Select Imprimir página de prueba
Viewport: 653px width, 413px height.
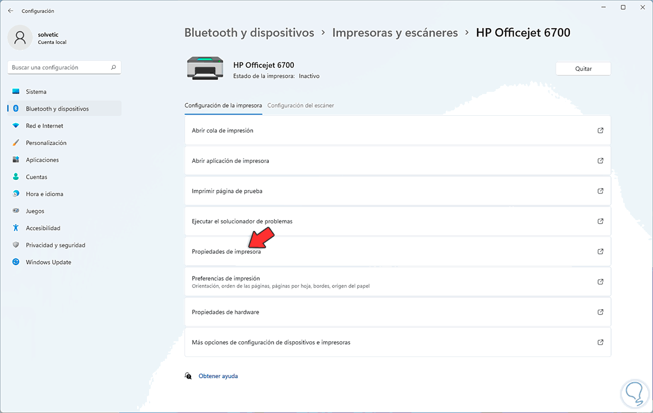(x=398, y=191)
